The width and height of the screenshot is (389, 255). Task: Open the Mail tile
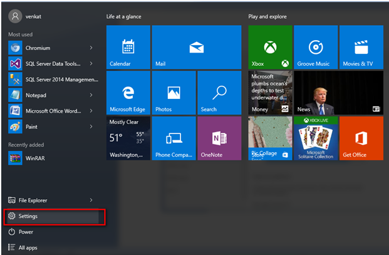(197, 47)
